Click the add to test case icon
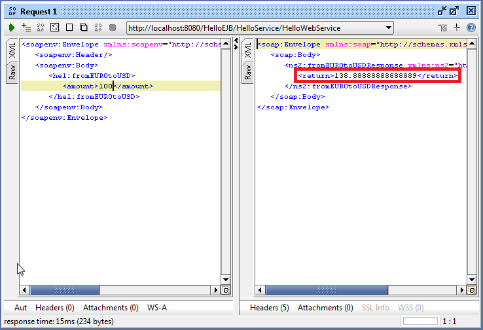The width and height of the screenshot is (483, 330). (26, 27)
